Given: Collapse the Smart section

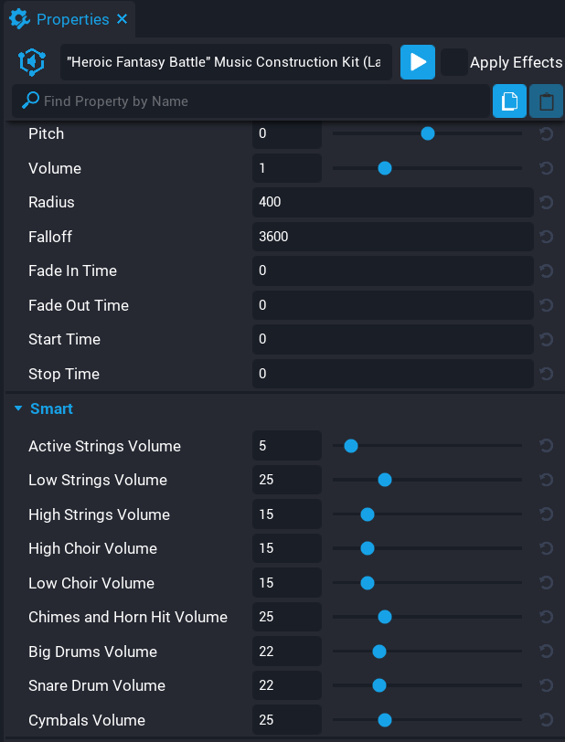Looking at the screenshot, I should click(18, 408).
